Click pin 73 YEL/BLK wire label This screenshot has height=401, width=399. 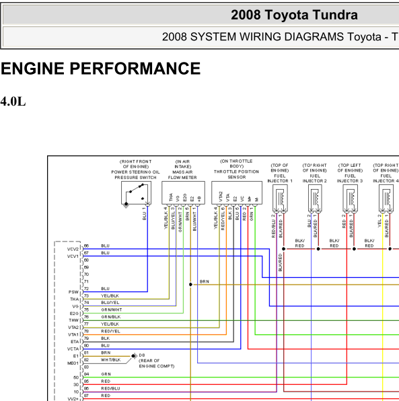click(x=110, y=296)
